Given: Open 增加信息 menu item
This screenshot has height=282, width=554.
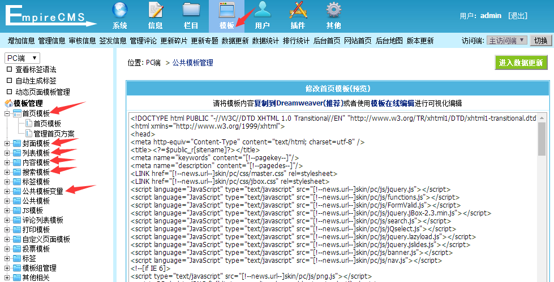Looking at the screenshot, I should click(21, 41).
